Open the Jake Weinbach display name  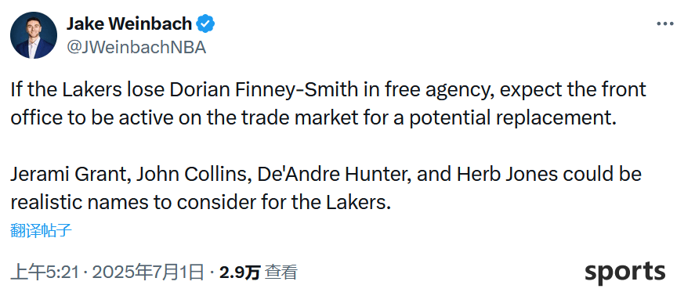[129, 23]
